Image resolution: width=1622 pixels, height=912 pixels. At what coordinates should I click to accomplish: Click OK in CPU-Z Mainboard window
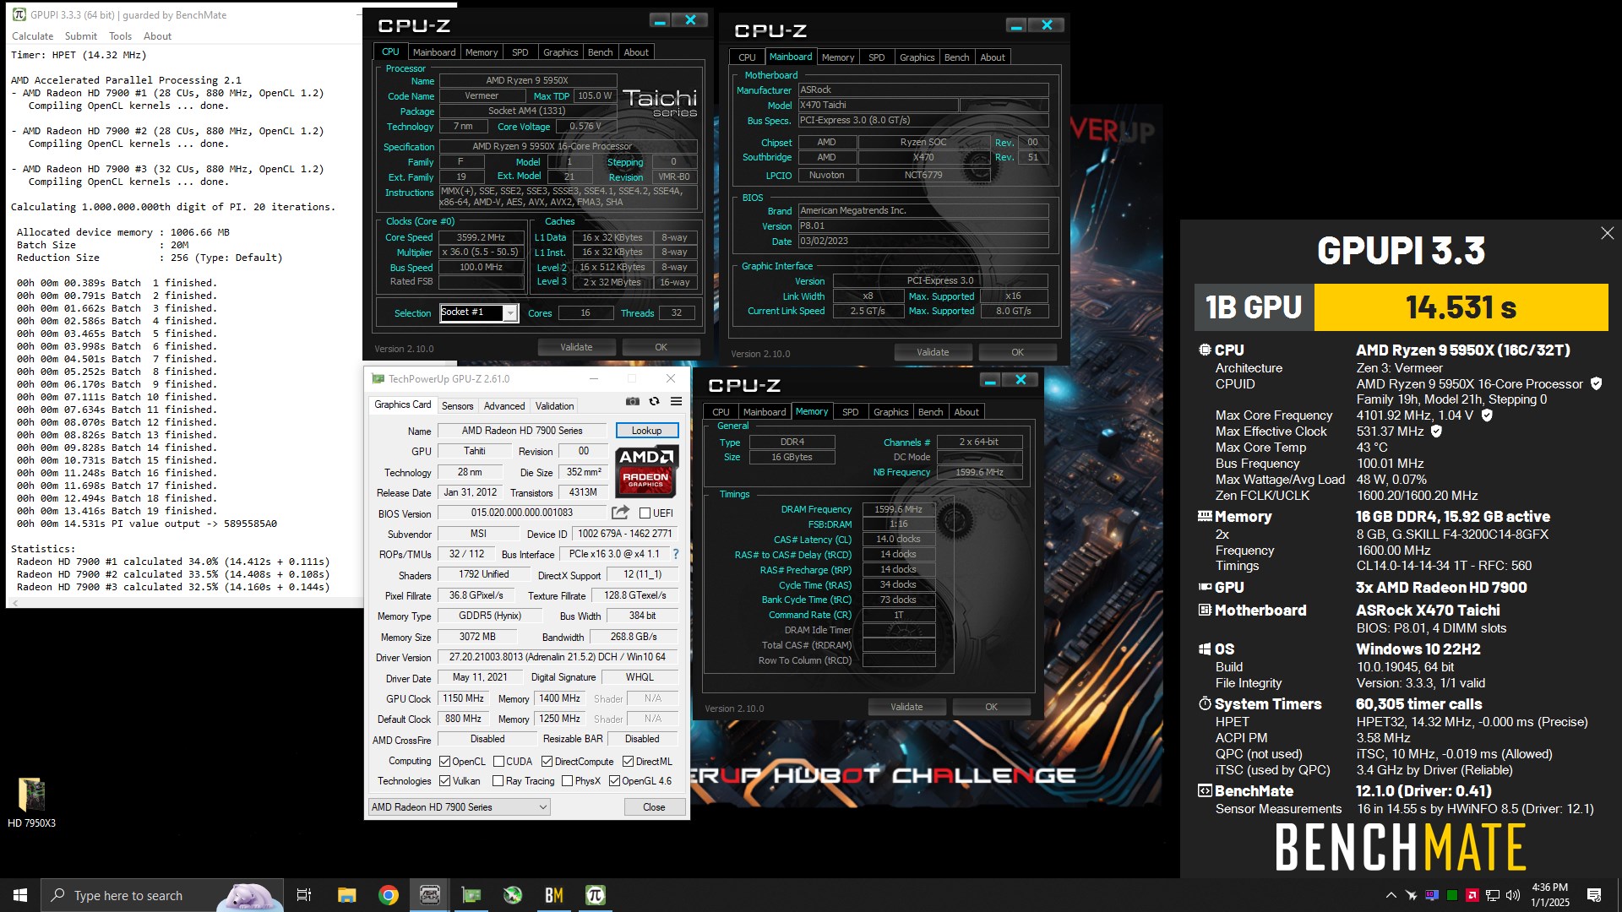coord(1017,352)
